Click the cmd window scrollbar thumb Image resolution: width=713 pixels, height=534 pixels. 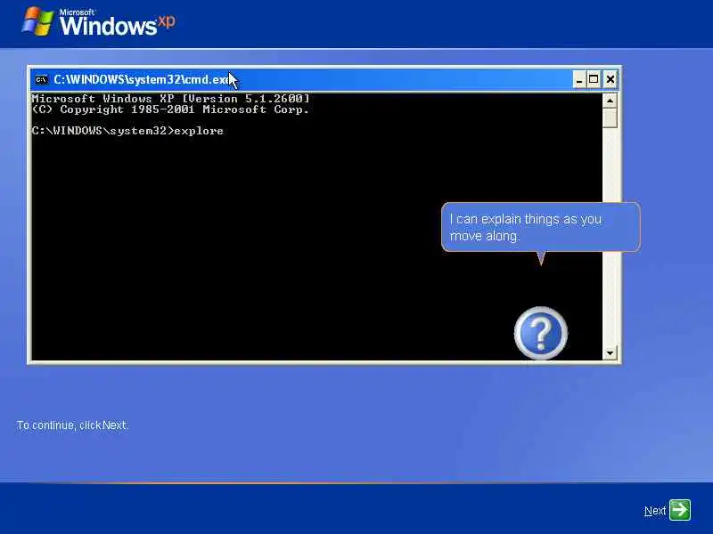[x=610, y=117]
